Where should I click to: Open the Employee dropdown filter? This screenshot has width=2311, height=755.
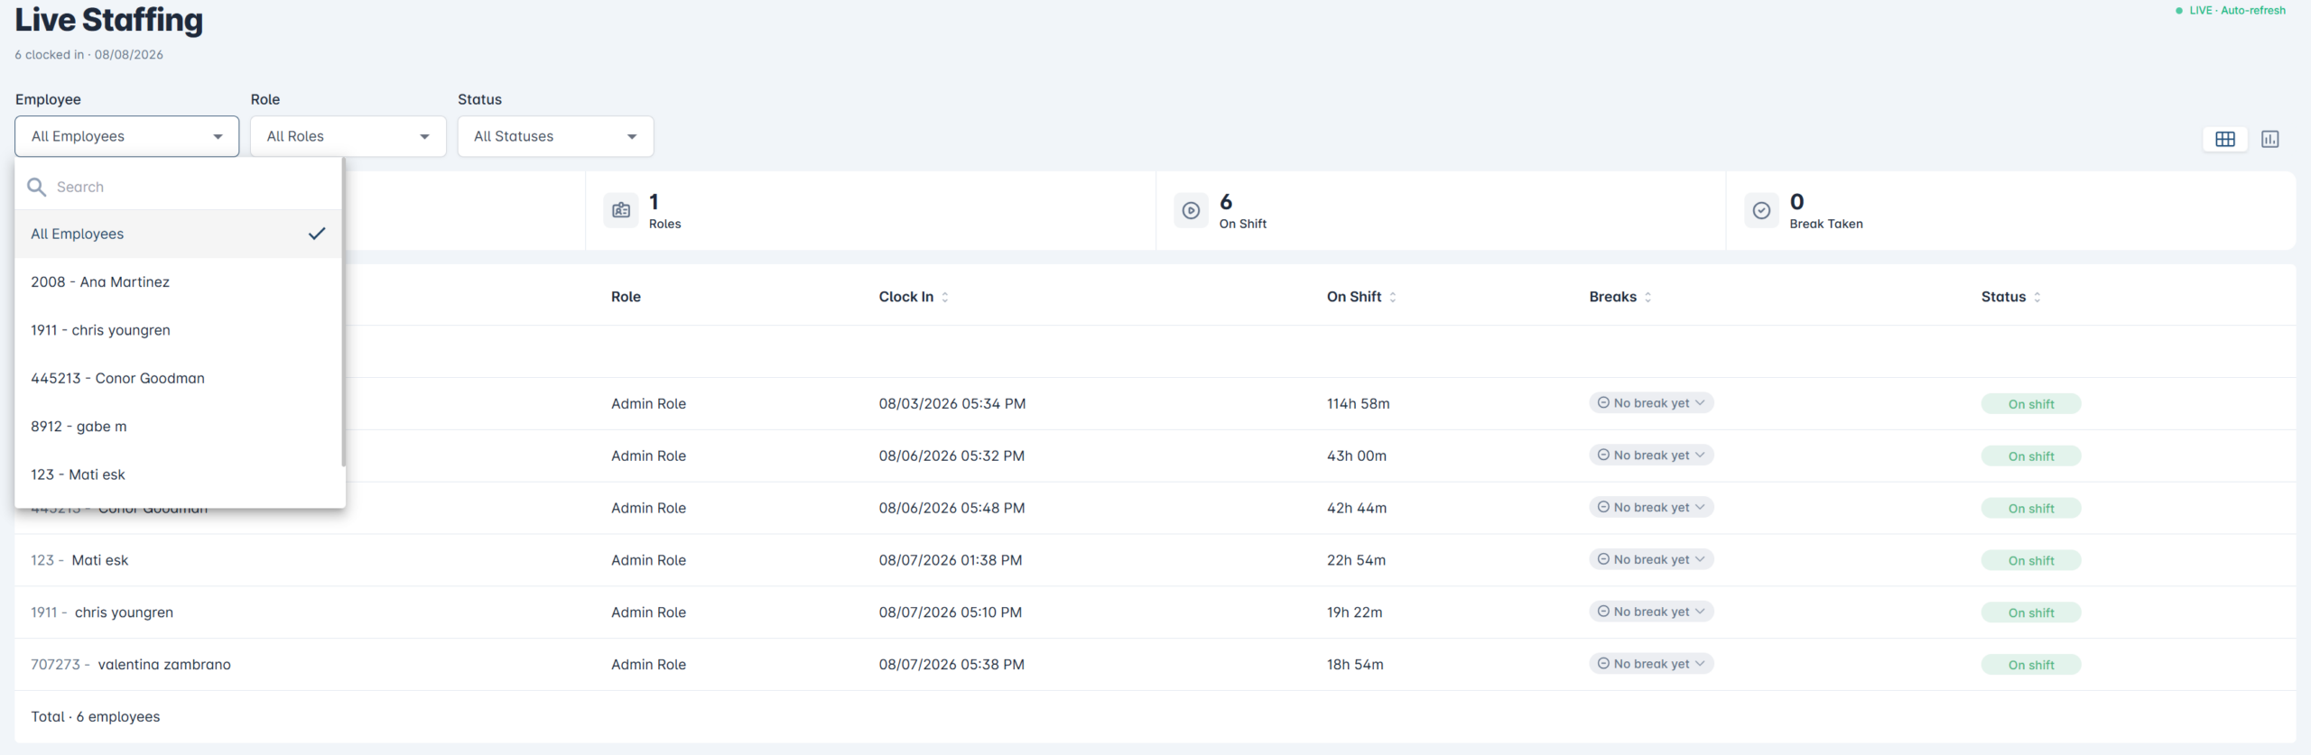[x=127, y=136]
